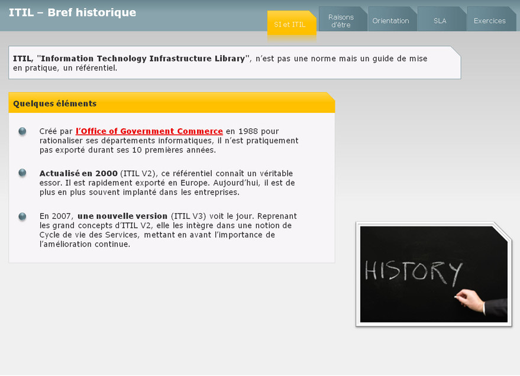Open the "Raisons d'être" tab
The width and height of the screenshot is (520, 376).
tap(341, 21)
